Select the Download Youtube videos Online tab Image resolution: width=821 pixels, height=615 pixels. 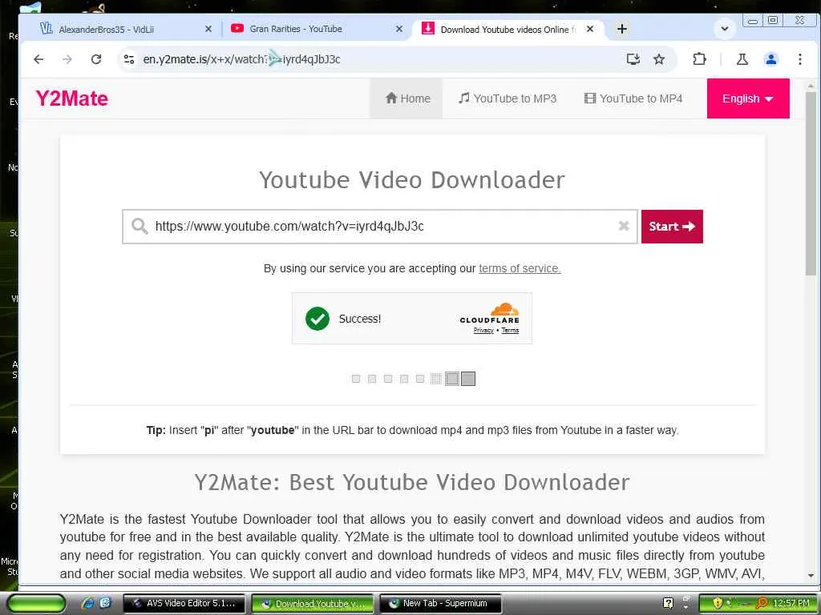(x=508, y=29)
